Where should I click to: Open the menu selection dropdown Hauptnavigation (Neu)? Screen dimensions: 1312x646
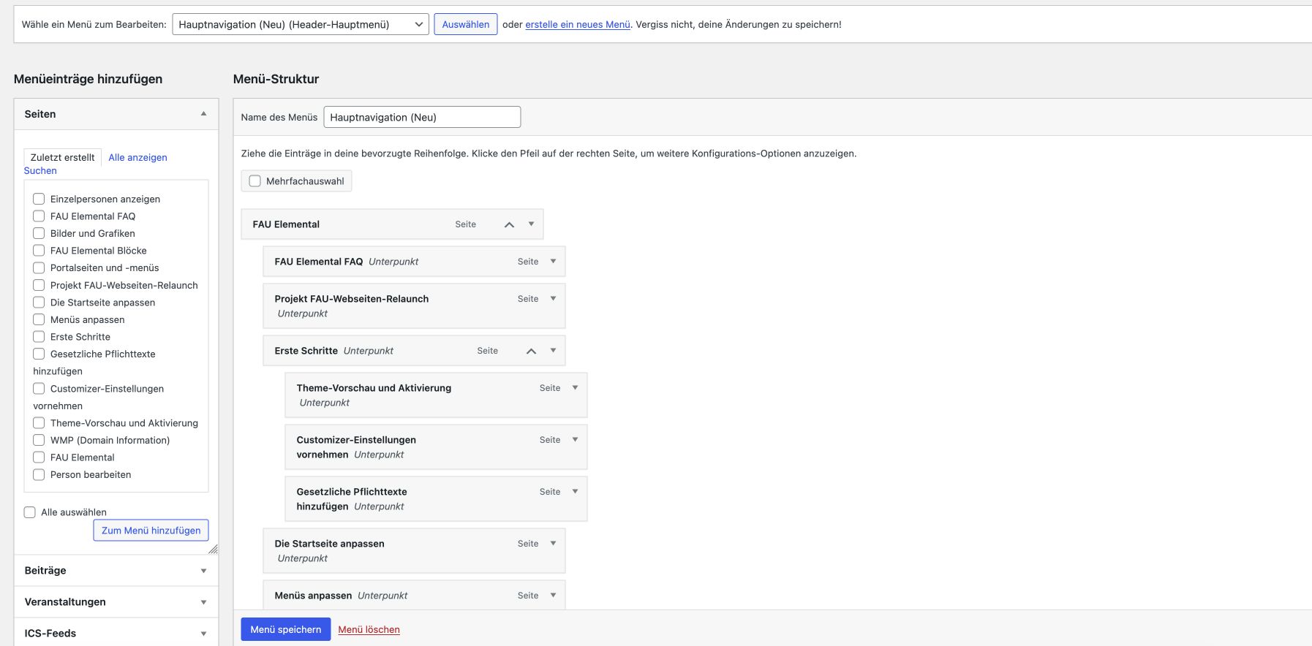[301, 24]
